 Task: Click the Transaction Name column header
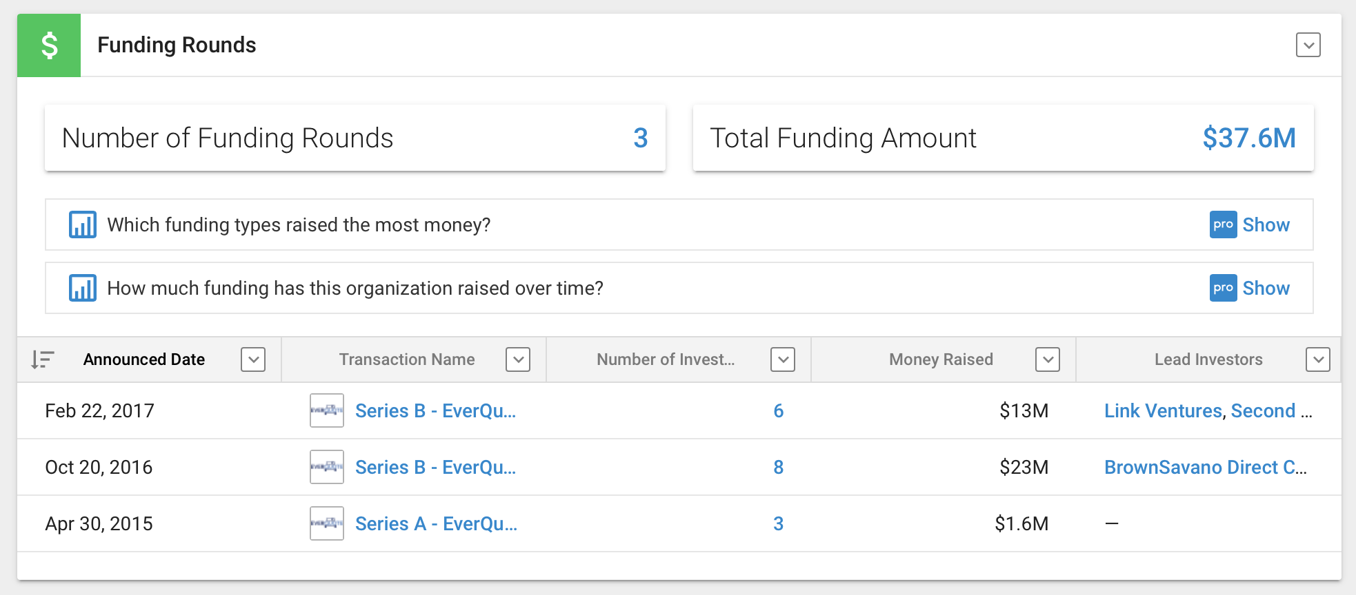[x=407, y=359]
